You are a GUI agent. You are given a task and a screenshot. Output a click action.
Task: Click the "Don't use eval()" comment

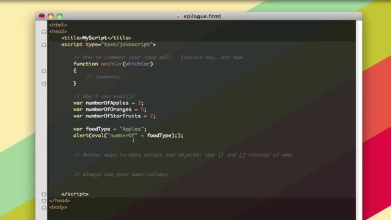pyautogui.click(x=104, y=97)
